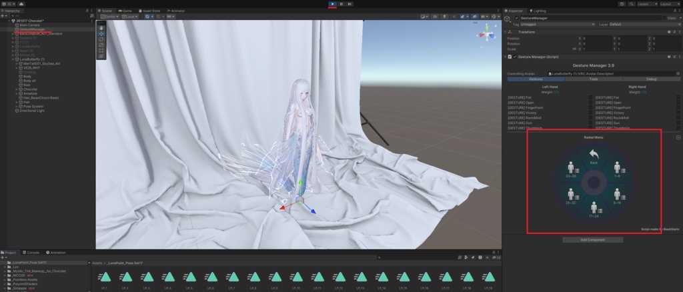This screenshot has height=292, width=683.
Task: Click the Position X input field
Action: tap(597, 38)
